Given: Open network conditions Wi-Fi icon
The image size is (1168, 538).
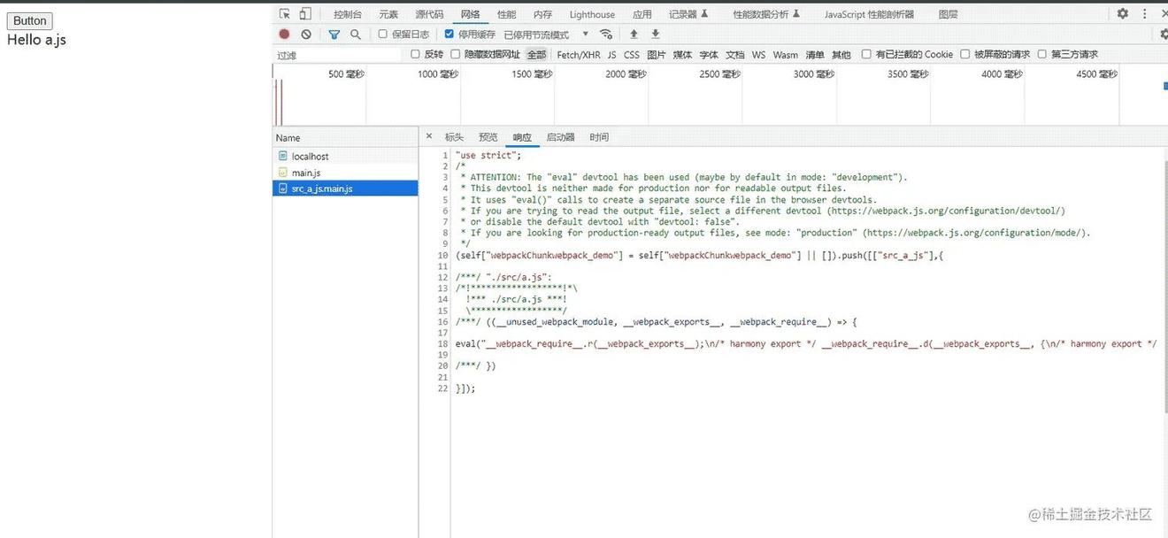Looking at the screenshot, I should point(606,35).
